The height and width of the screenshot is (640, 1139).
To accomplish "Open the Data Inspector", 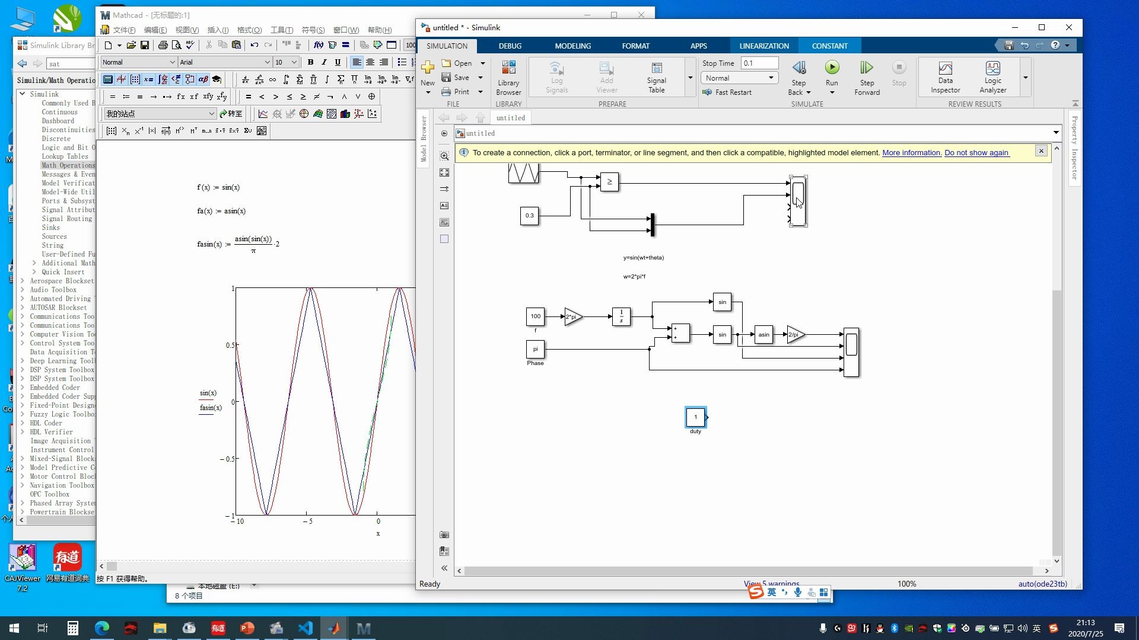I will click(945, 77).
